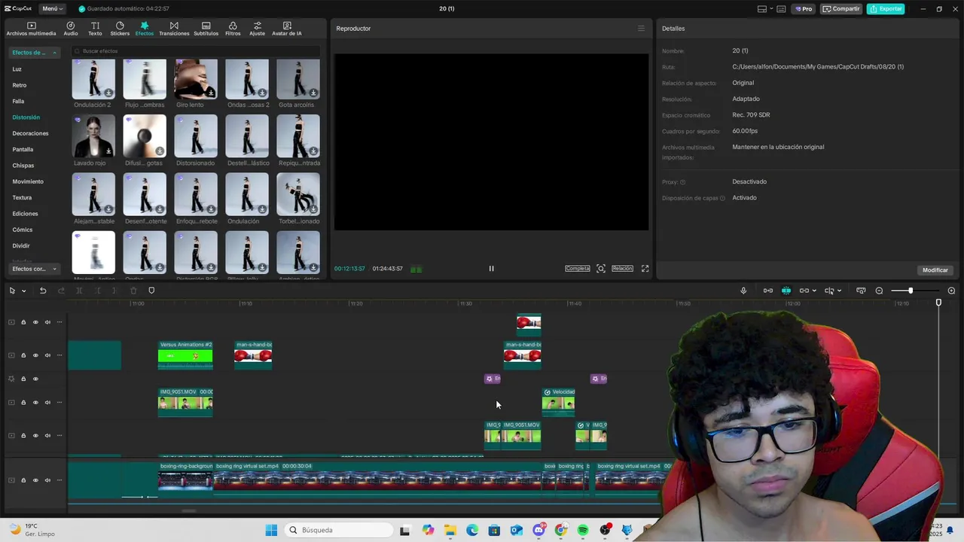Open the Filtros tab
This screenshot has height=542, width=964.
coord(233,29)
